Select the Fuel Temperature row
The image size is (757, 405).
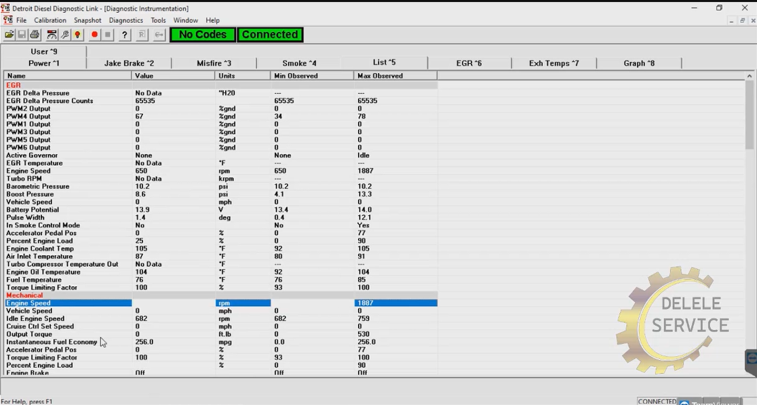[x=220, y=280]
